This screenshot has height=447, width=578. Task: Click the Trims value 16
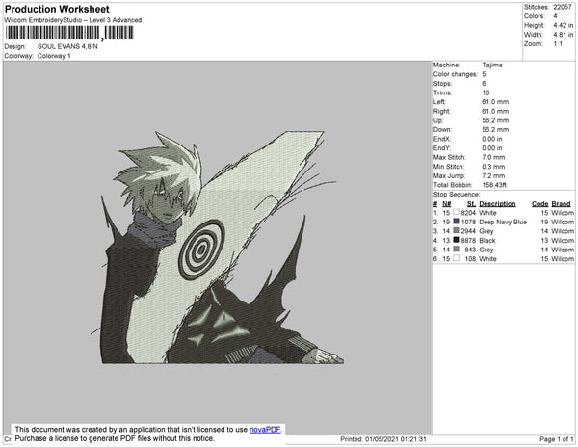coord(486,92)
